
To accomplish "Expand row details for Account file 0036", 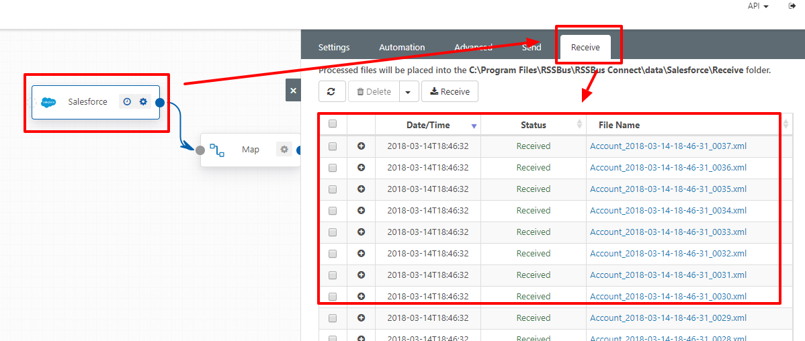I will [361, 168].
